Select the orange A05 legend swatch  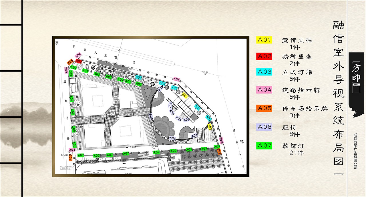[x=264, y=108]
